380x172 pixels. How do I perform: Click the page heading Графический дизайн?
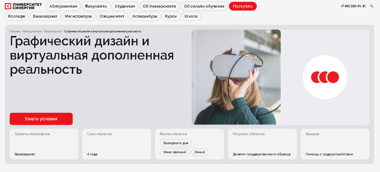[92, 55]
